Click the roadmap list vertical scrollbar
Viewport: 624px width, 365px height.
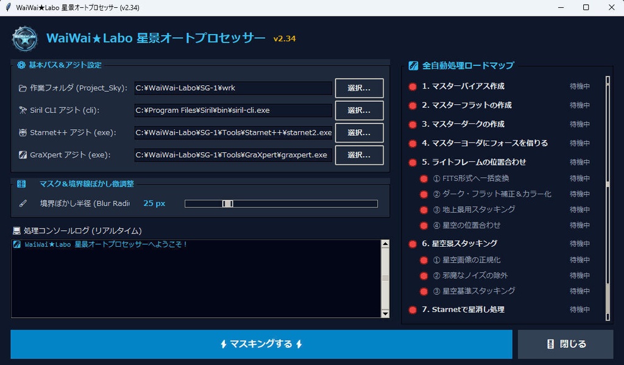pyautogui.click(x=608, y=198)
